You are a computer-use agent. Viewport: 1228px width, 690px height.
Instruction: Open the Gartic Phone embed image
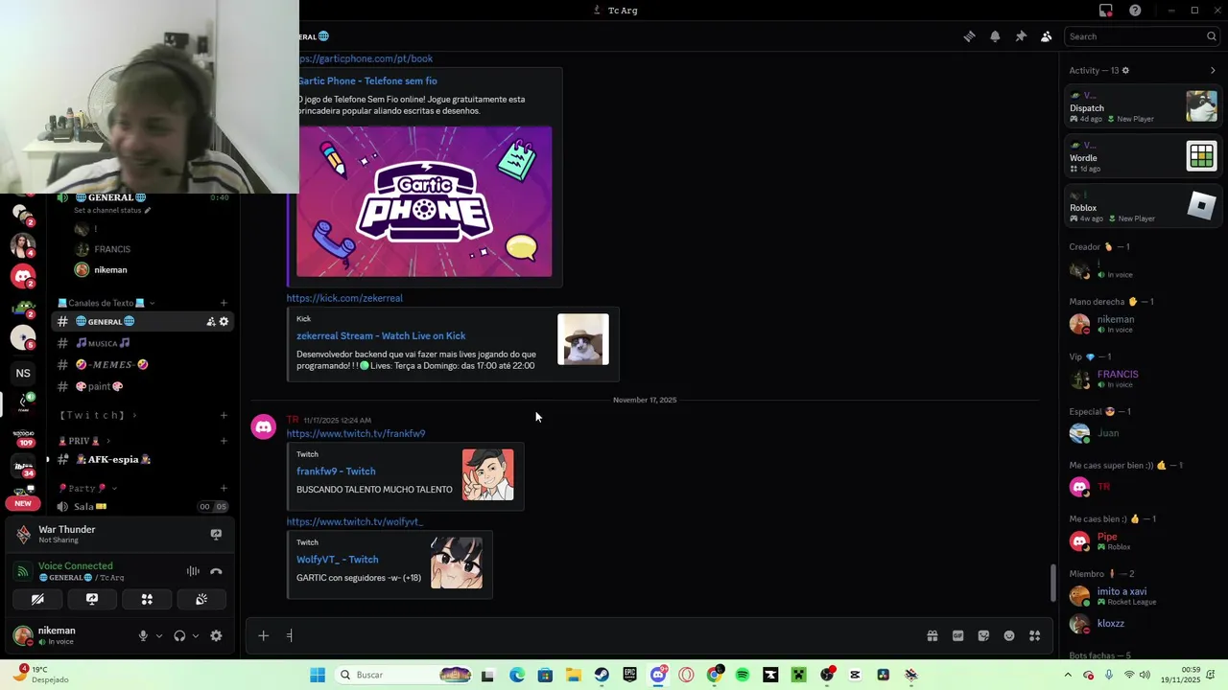424,201
